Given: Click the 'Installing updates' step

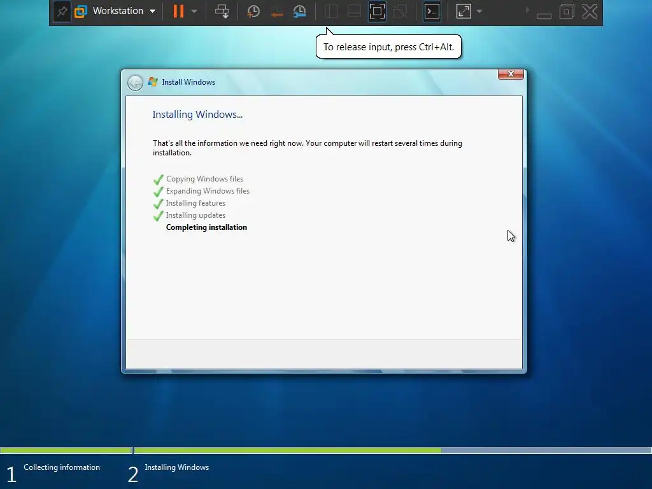Looking at the screenshot, I should [195, 215].
